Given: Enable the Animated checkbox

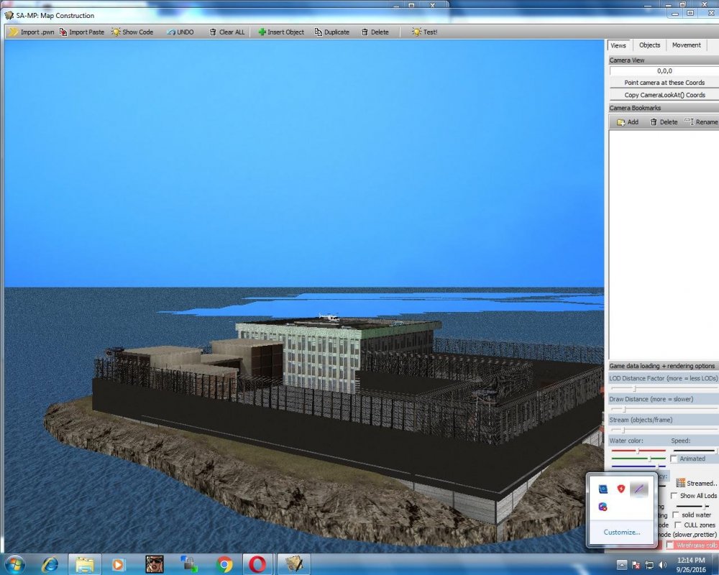Looking at the screenshot, I should 674,459.
